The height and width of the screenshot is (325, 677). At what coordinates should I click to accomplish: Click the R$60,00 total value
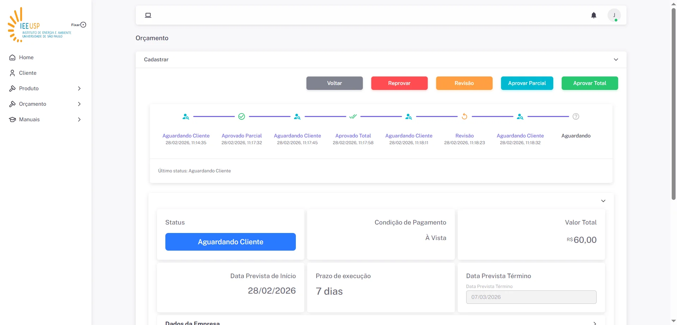tap(582, 240)
